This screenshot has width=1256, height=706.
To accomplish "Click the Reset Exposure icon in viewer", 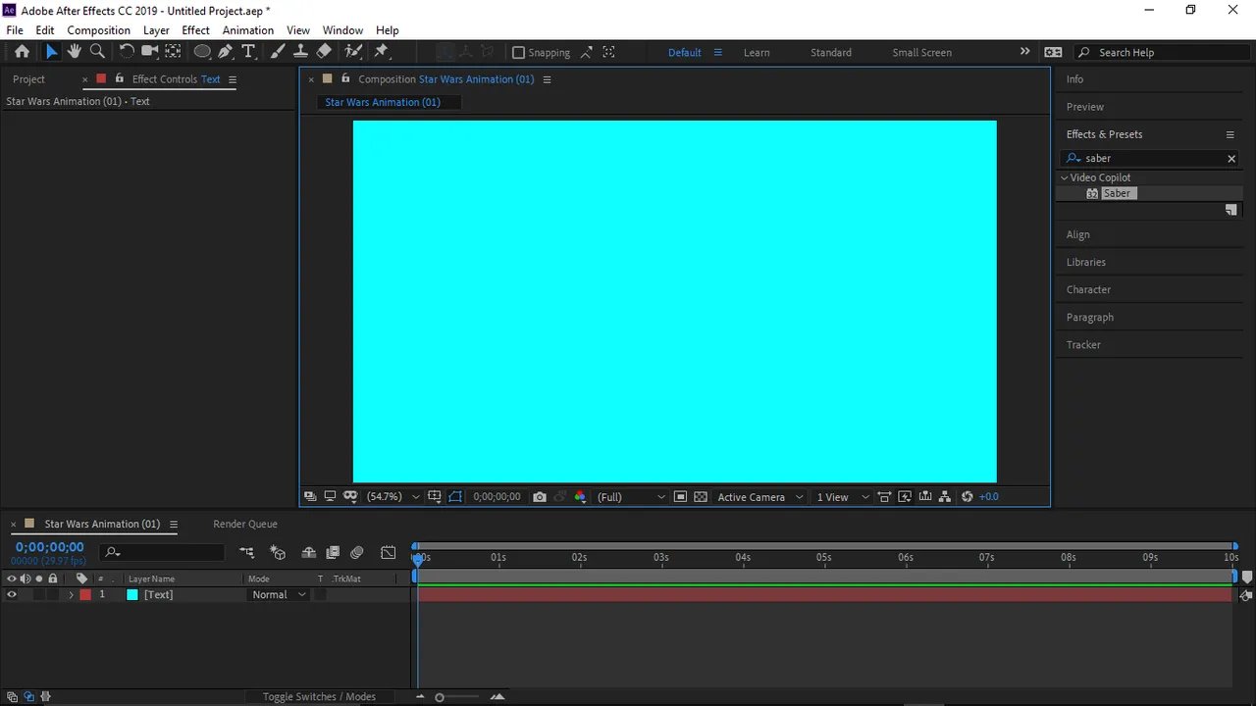I will click(967, 497).
